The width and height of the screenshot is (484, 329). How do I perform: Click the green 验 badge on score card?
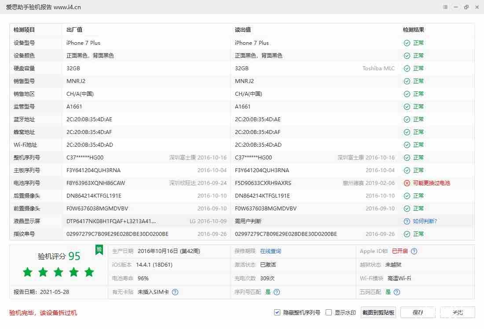(99, 249)
